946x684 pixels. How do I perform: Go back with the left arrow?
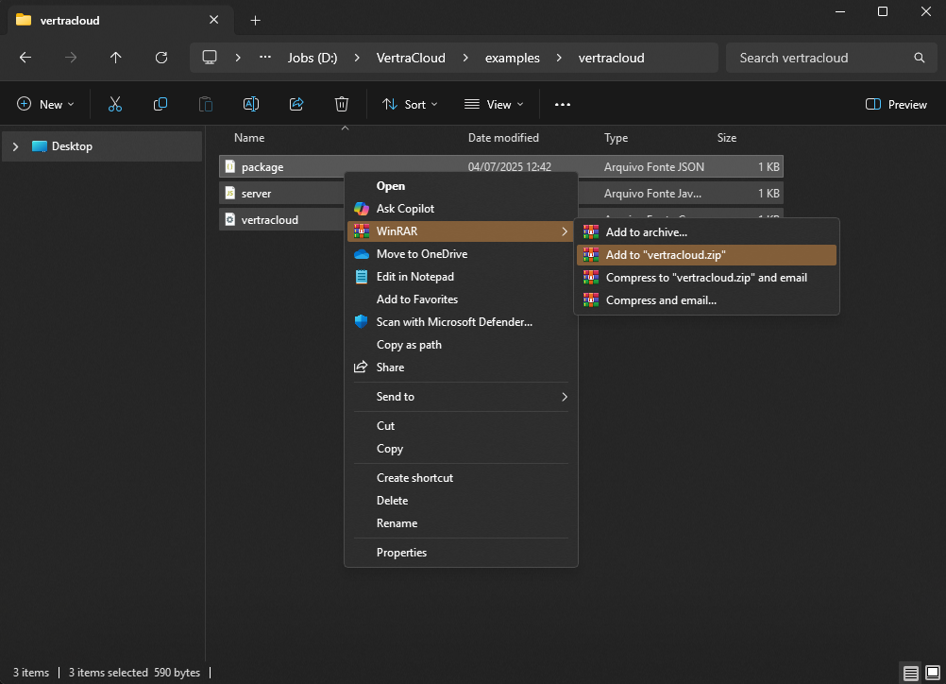click(25, 58)
